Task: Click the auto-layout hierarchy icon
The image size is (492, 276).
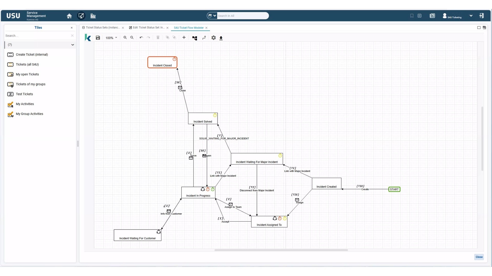Action: [x=195, y=38]
